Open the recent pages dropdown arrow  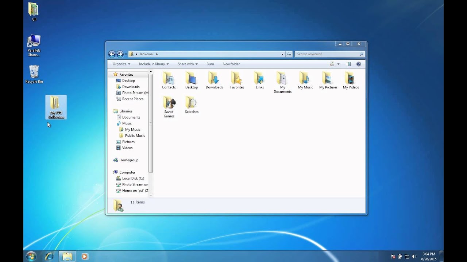pos(126,54)
